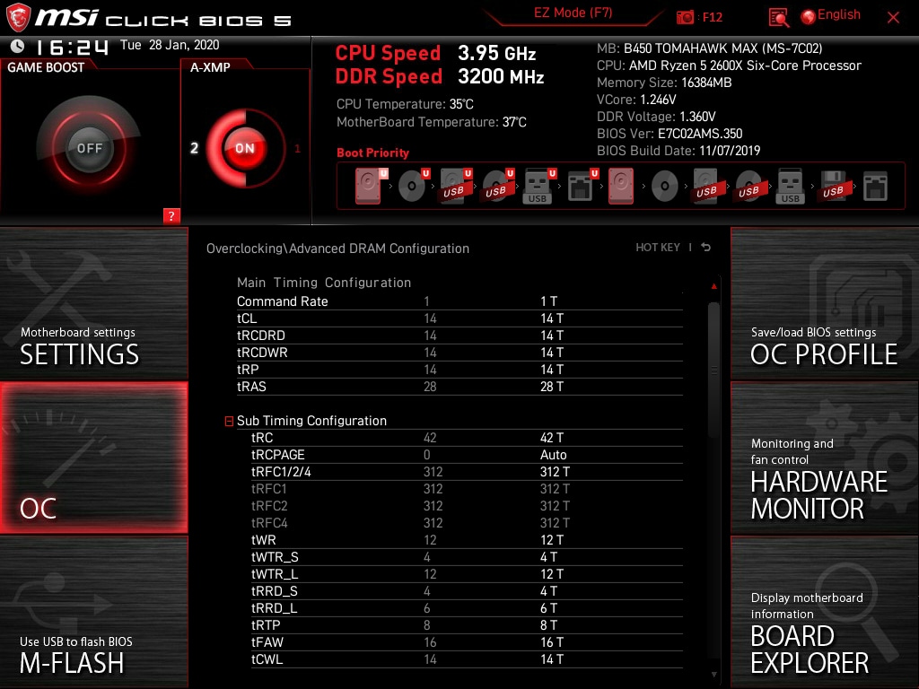Choose the legacy USB key boot icon
The height and width of the screenshot is (689, 919).
pos(791,187)
